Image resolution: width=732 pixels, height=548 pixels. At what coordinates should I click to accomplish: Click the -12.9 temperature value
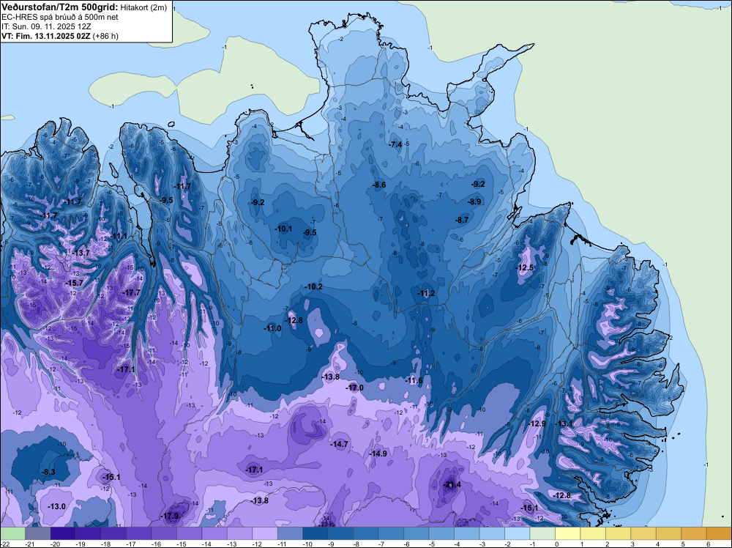click(537, 423)
